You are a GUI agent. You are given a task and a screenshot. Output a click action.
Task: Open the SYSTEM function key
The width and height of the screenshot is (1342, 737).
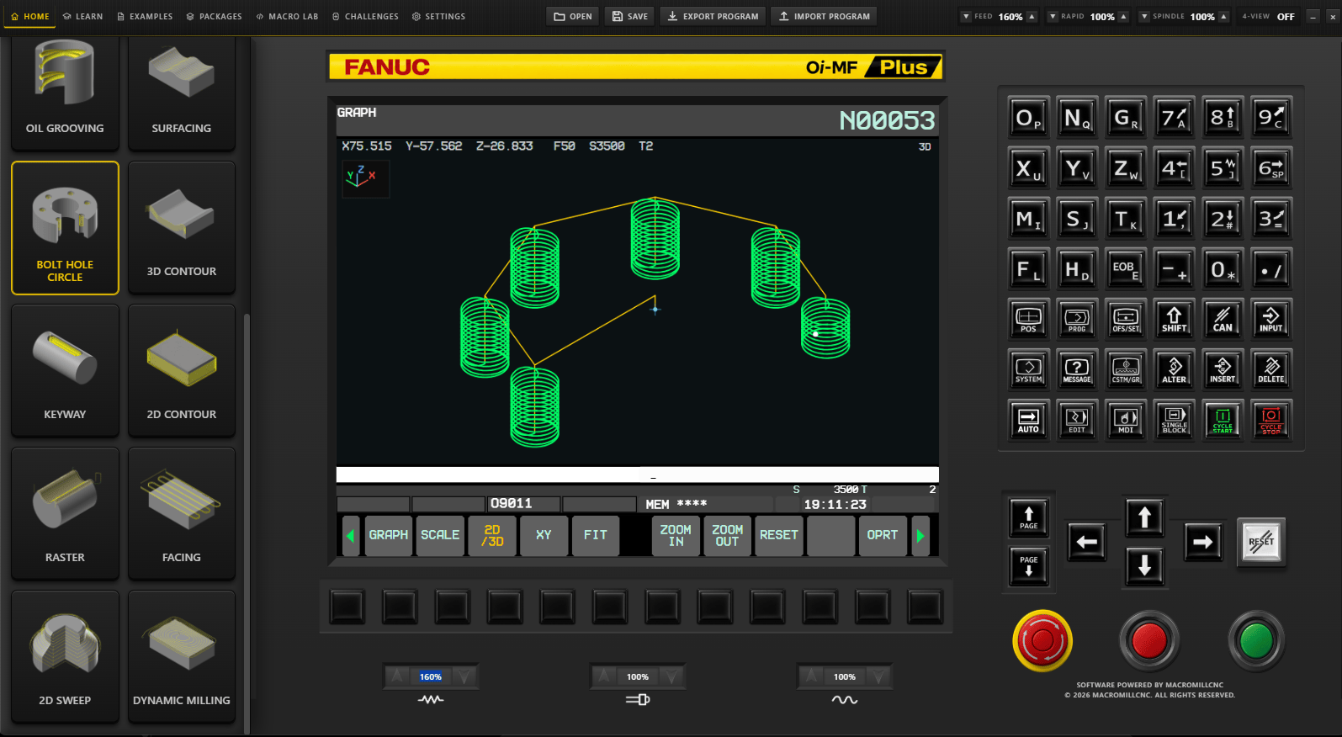coord(1028,369)
